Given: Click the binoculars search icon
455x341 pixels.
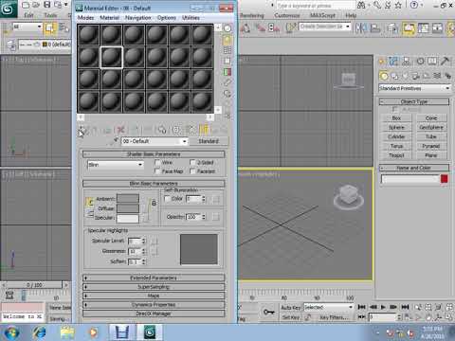Looking at the screenshot, I should click(361, 5).
